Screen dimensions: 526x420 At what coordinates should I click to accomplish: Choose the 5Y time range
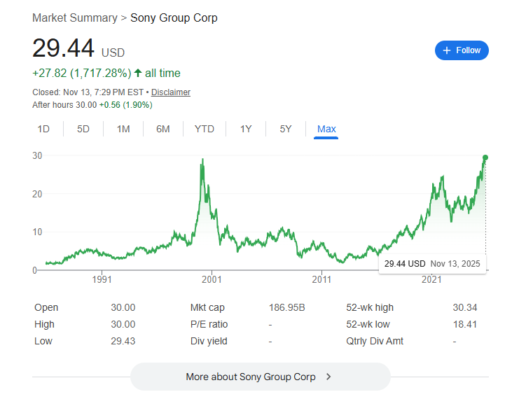(286, 129)
